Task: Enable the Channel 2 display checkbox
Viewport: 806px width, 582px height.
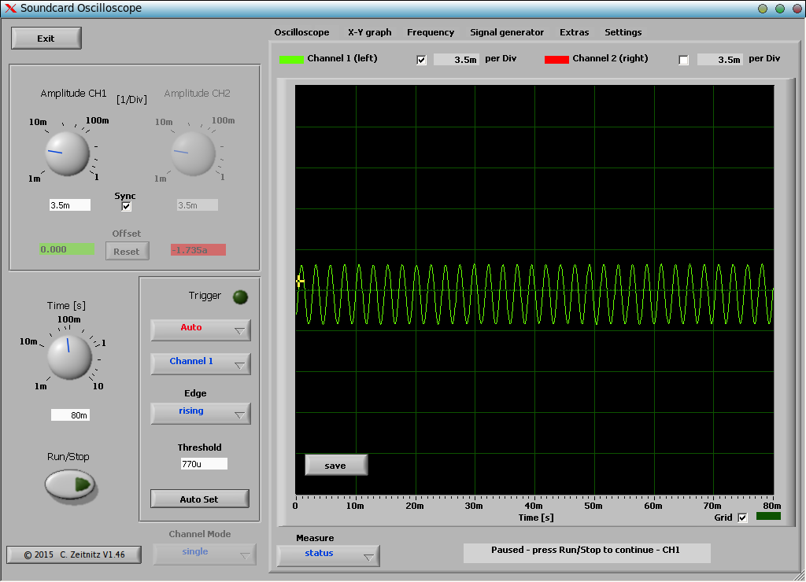Action: [x=683, y=60]
